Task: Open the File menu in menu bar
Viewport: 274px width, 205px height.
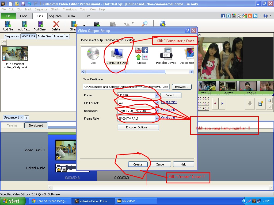Action: (3, 9)
